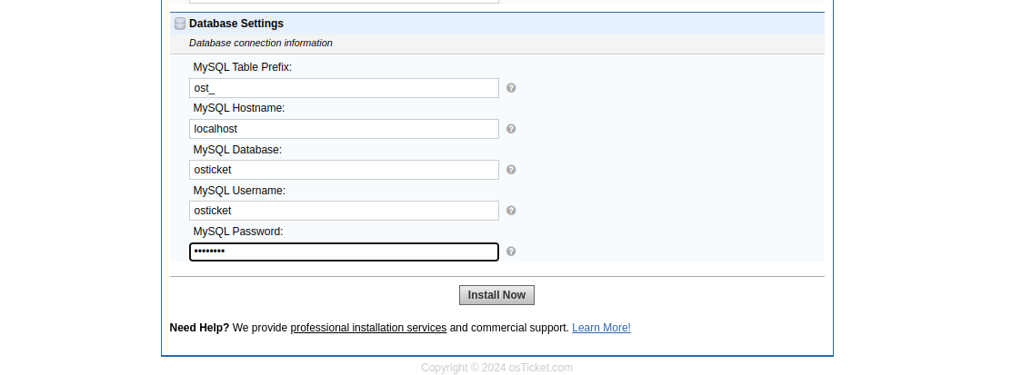
Task: Open help tip for MySQL Table Prefix
Action: pyautogui.click(x=511, y=88)
